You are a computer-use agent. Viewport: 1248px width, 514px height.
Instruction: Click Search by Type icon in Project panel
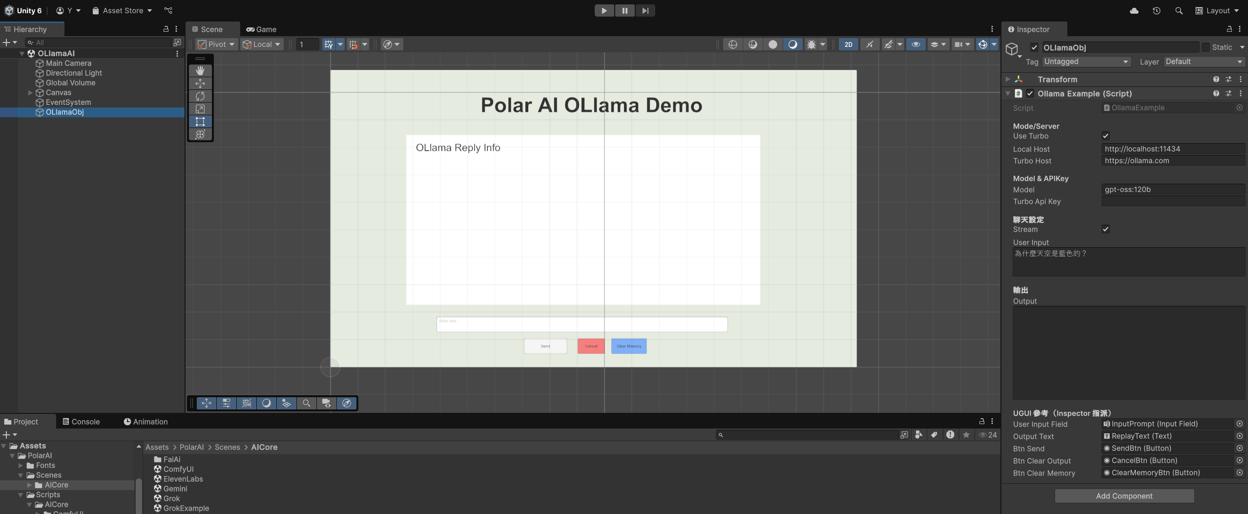coord(918,435)
